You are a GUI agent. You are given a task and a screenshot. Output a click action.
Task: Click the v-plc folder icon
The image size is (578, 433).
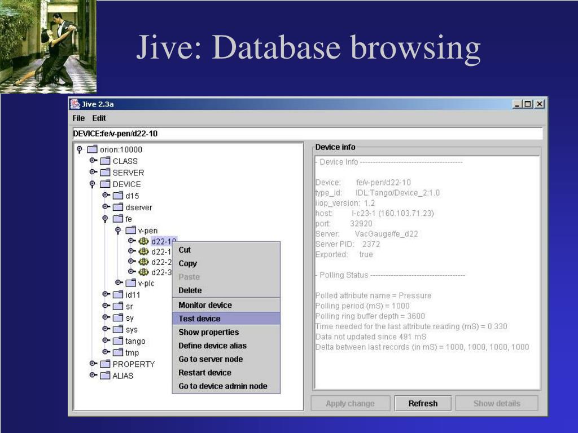tap(131, 283)
